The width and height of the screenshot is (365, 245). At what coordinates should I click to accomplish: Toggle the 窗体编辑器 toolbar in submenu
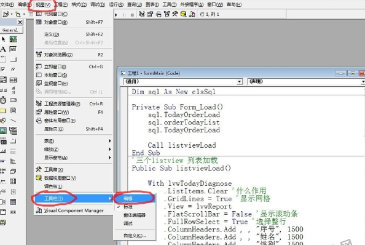135,215
